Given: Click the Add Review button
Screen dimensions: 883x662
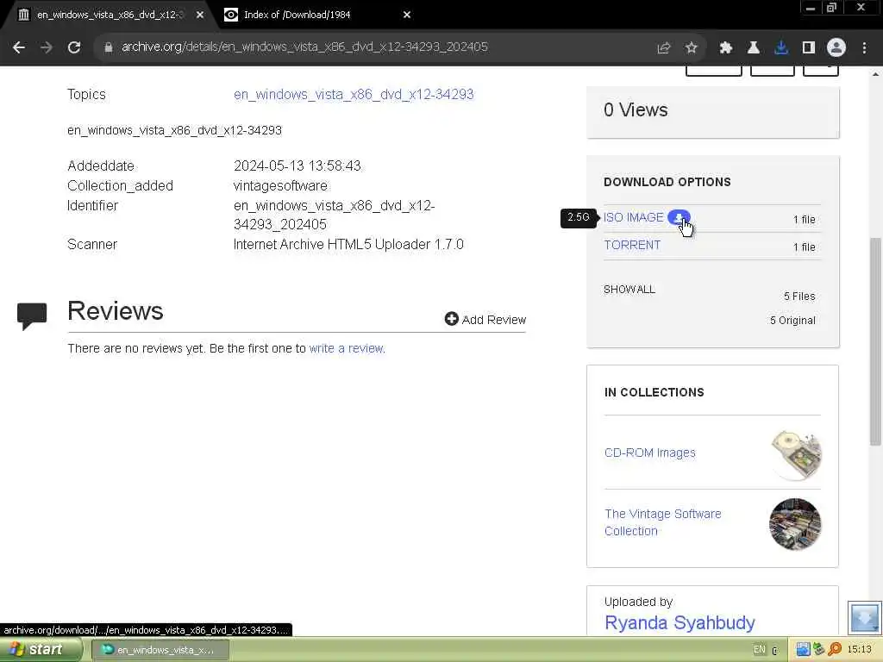Looking at the screenshot, I should (x=485, y=319).
